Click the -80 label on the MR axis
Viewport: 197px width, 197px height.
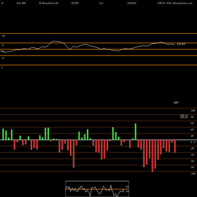tap(192, 167)
